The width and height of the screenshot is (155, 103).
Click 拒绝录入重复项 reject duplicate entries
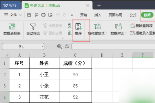142,33
